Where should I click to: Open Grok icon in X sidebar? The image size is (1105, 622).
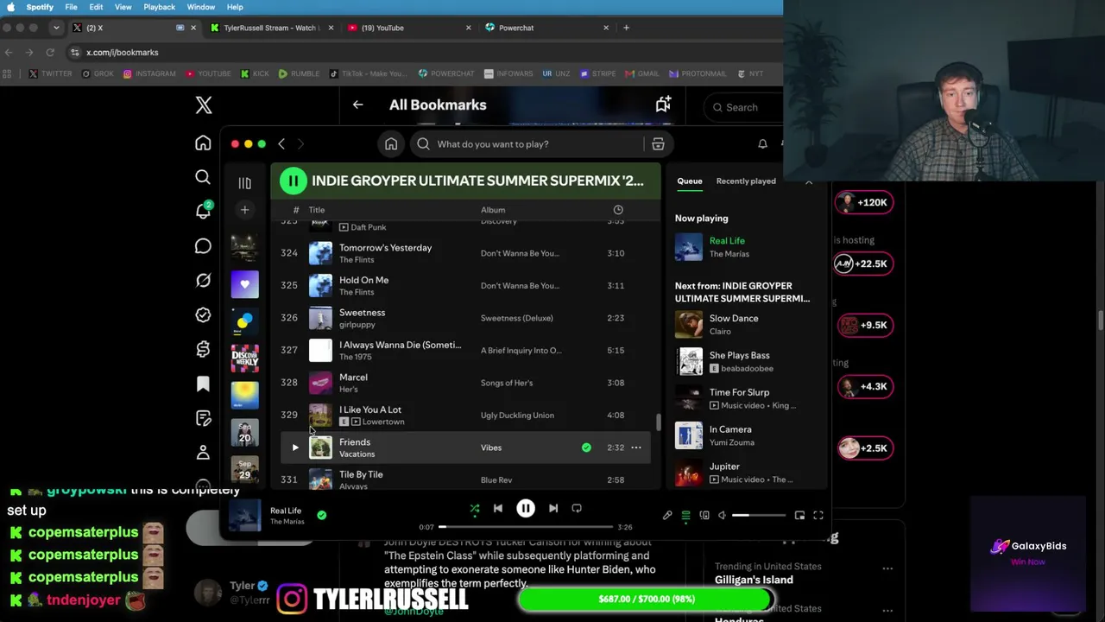(x=203, y=281)
